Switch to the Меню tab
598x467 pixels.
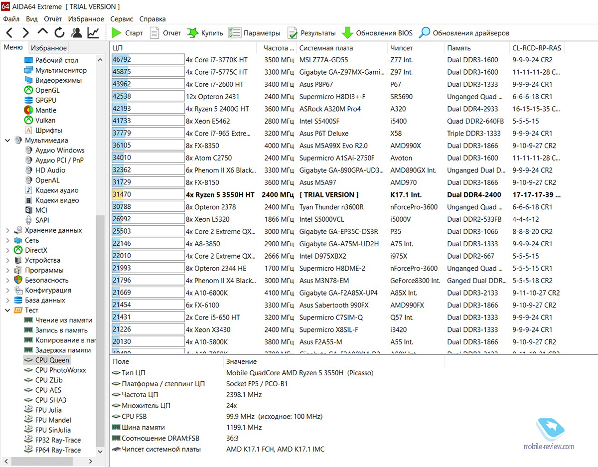pos(13,47)
